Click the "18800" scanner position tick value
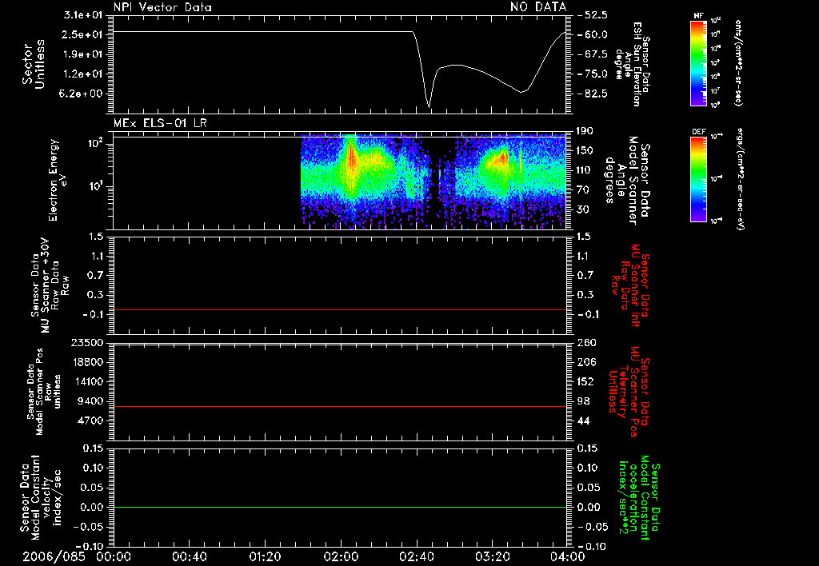The image size is (819, 566). pos(86,362)
